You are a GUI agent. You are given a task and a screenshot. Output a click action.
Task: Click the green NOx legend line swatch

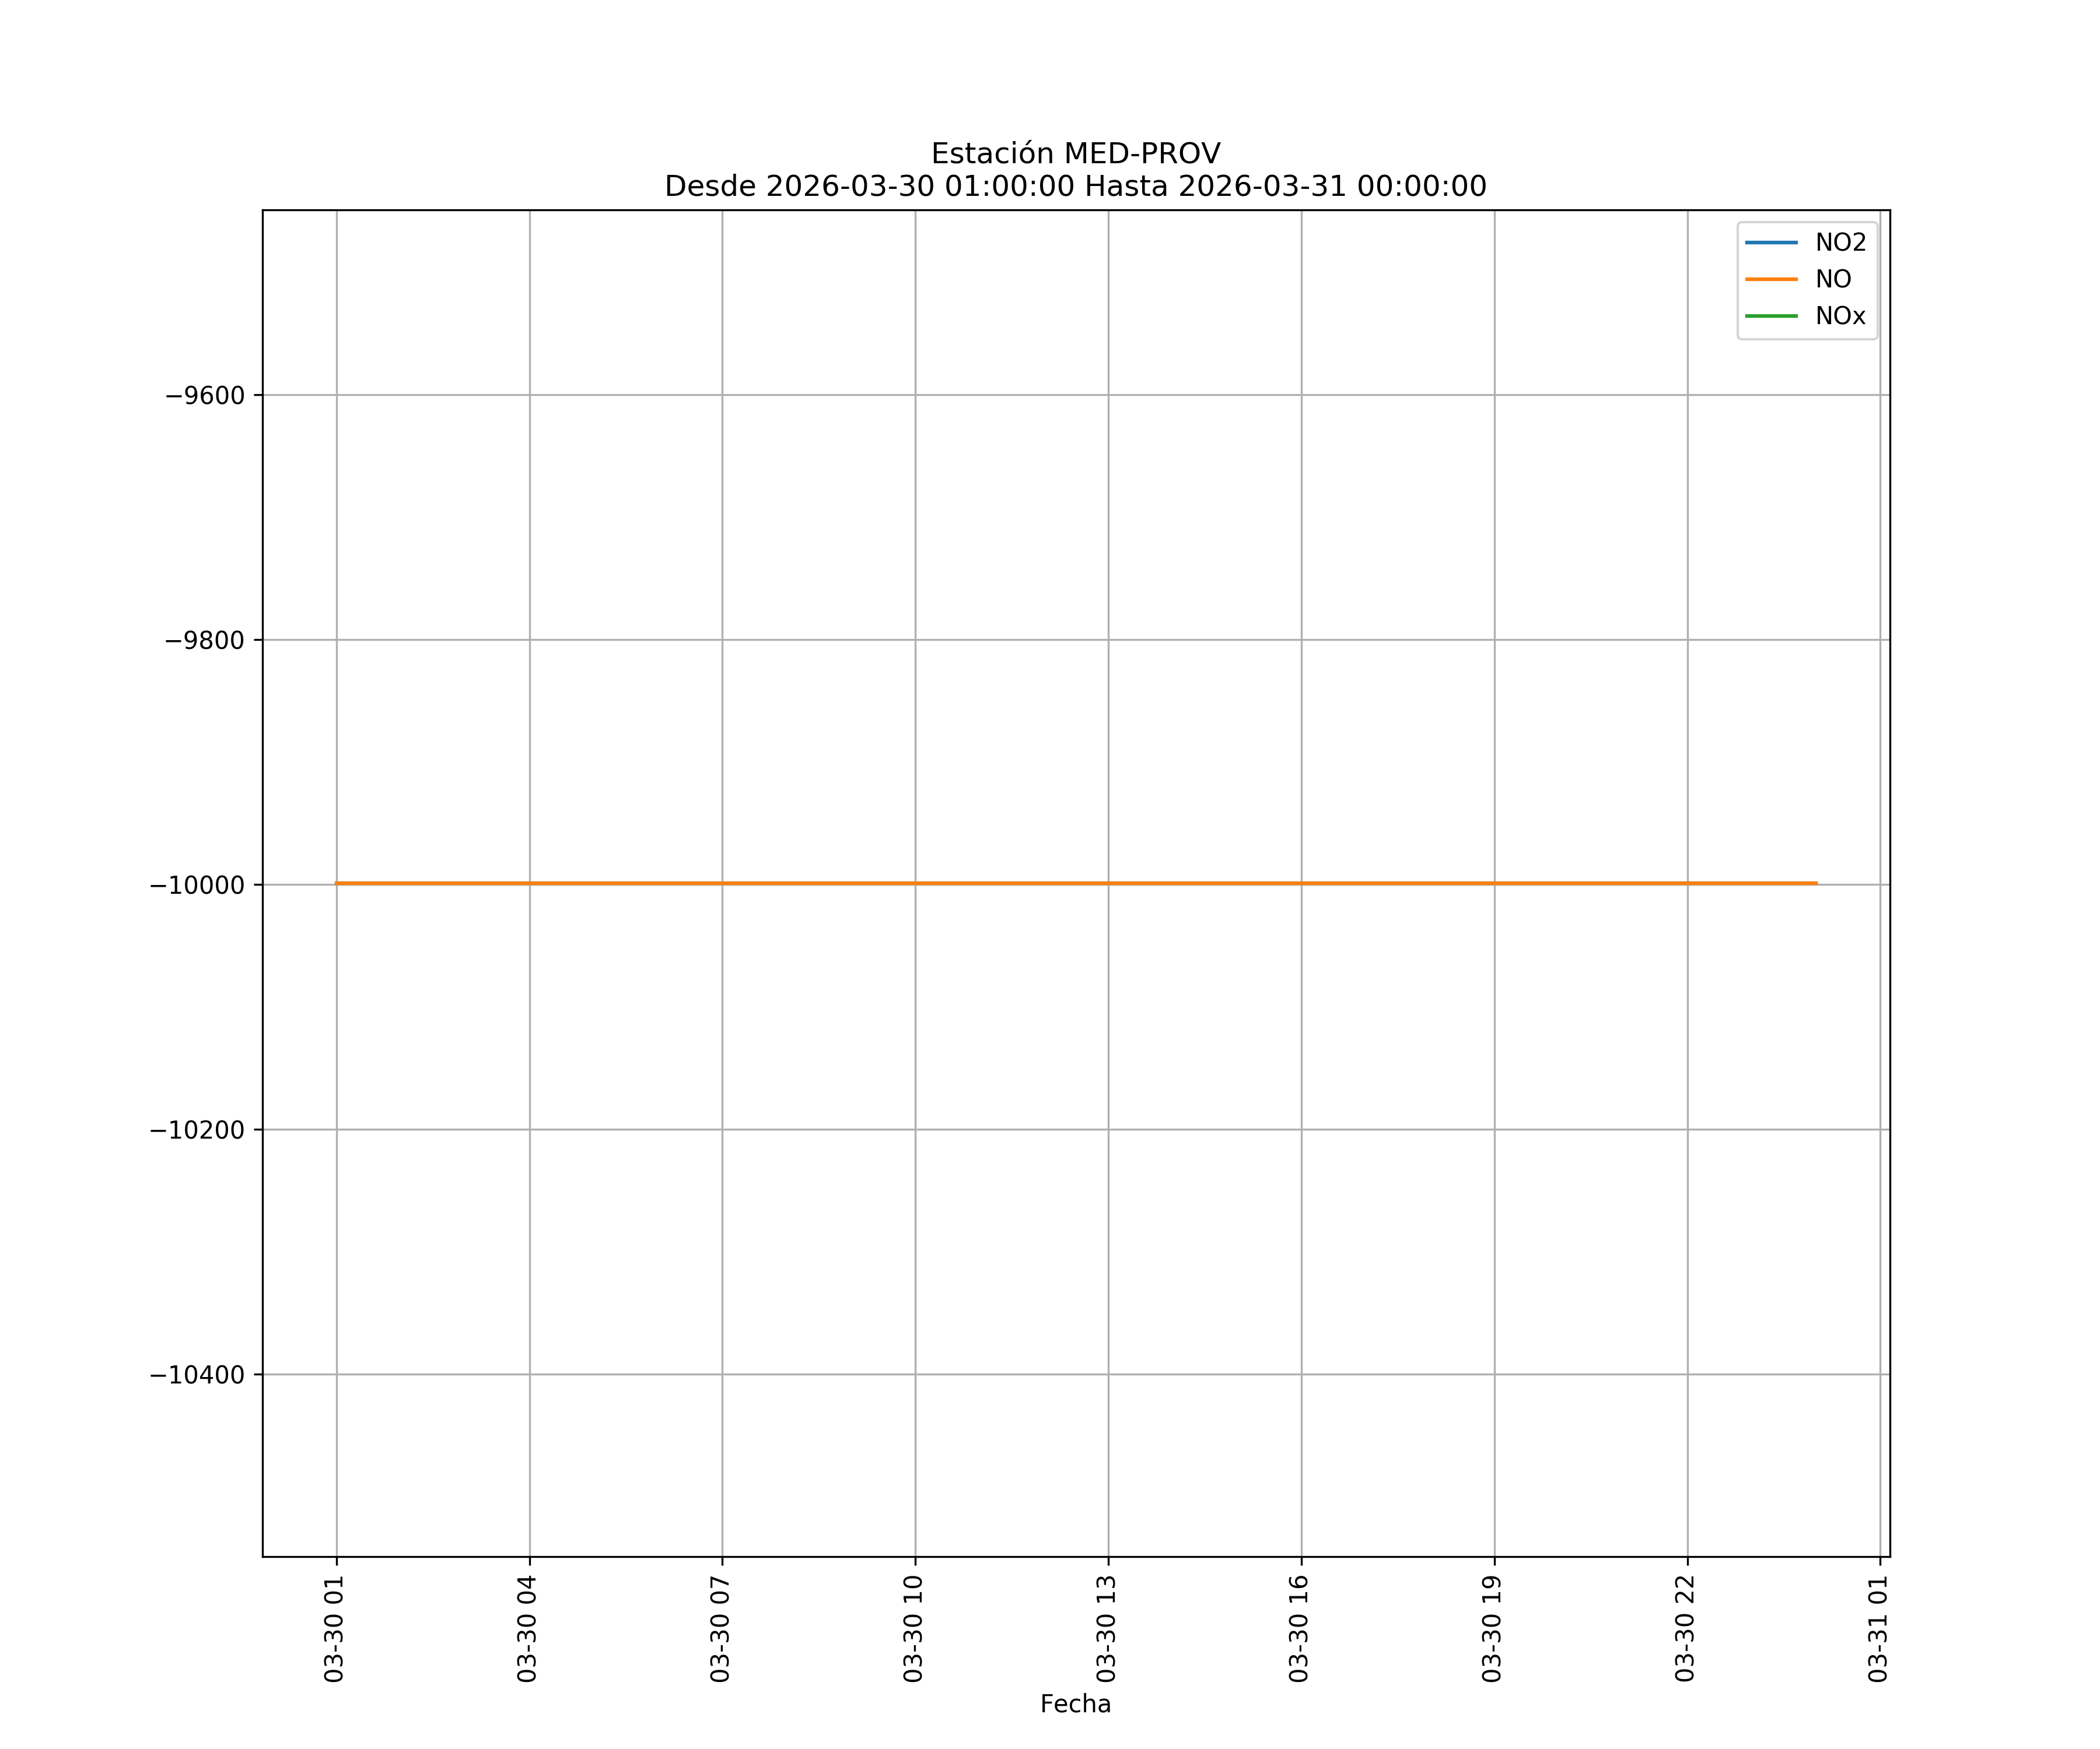pos(1771,316)
